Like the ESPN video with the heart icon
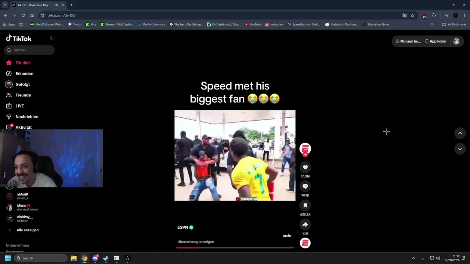 [x=305, y=168]
